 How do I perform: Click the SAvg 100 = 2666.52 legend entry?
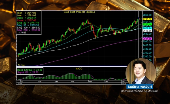pyautogui.click(x=29, y=28)
